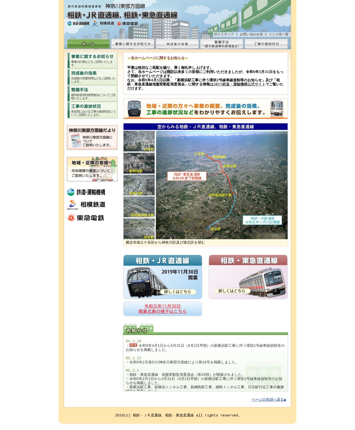Open the サイトマップ link

[224, 34]
